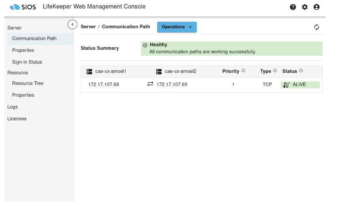Click the cae-cx-amoel2 server icon
The height and width of the screenshot is (206, 340).
159,71
